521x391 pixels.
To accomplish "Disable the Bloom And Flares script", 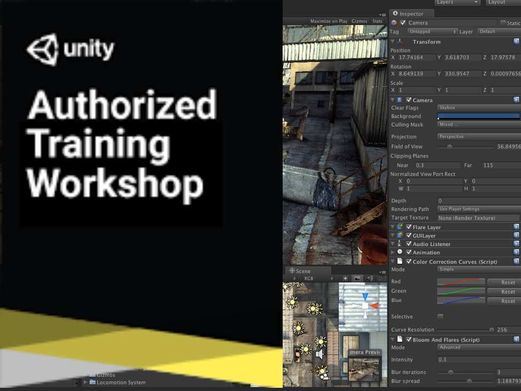I will click(409, 340).
